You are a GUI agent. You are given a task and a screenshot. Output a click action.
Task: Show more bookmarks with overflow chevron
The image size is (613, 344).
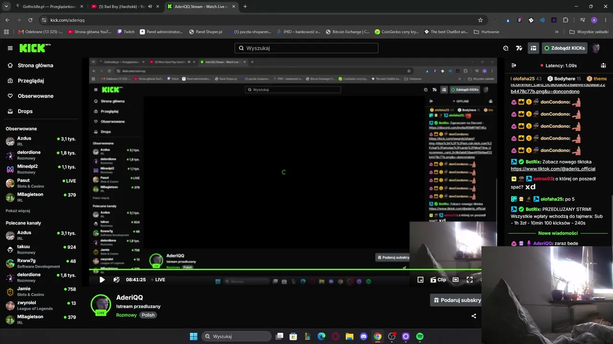(x=556, y=32)
